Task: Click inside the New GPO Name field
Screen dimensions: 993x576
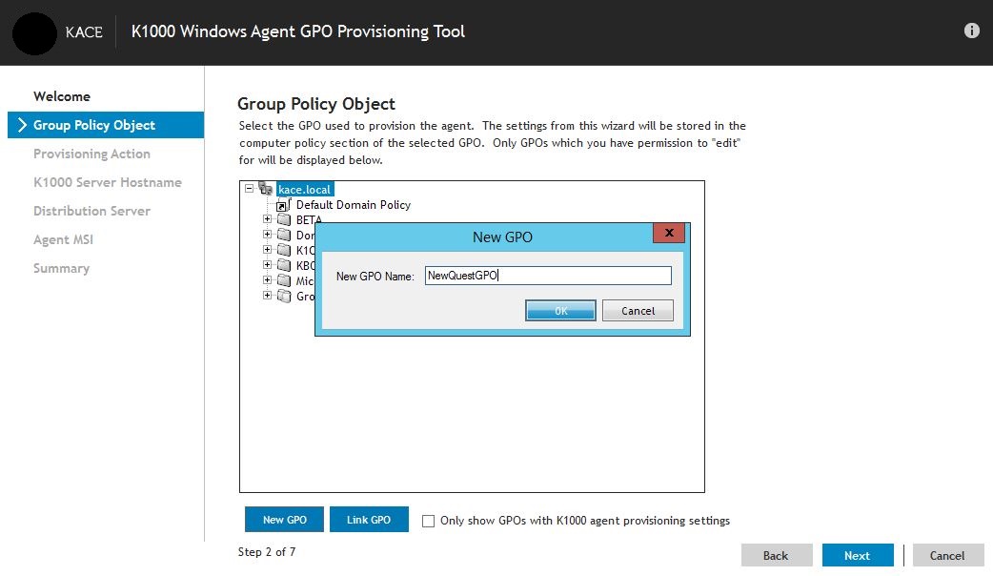Action: click(548, 275)
